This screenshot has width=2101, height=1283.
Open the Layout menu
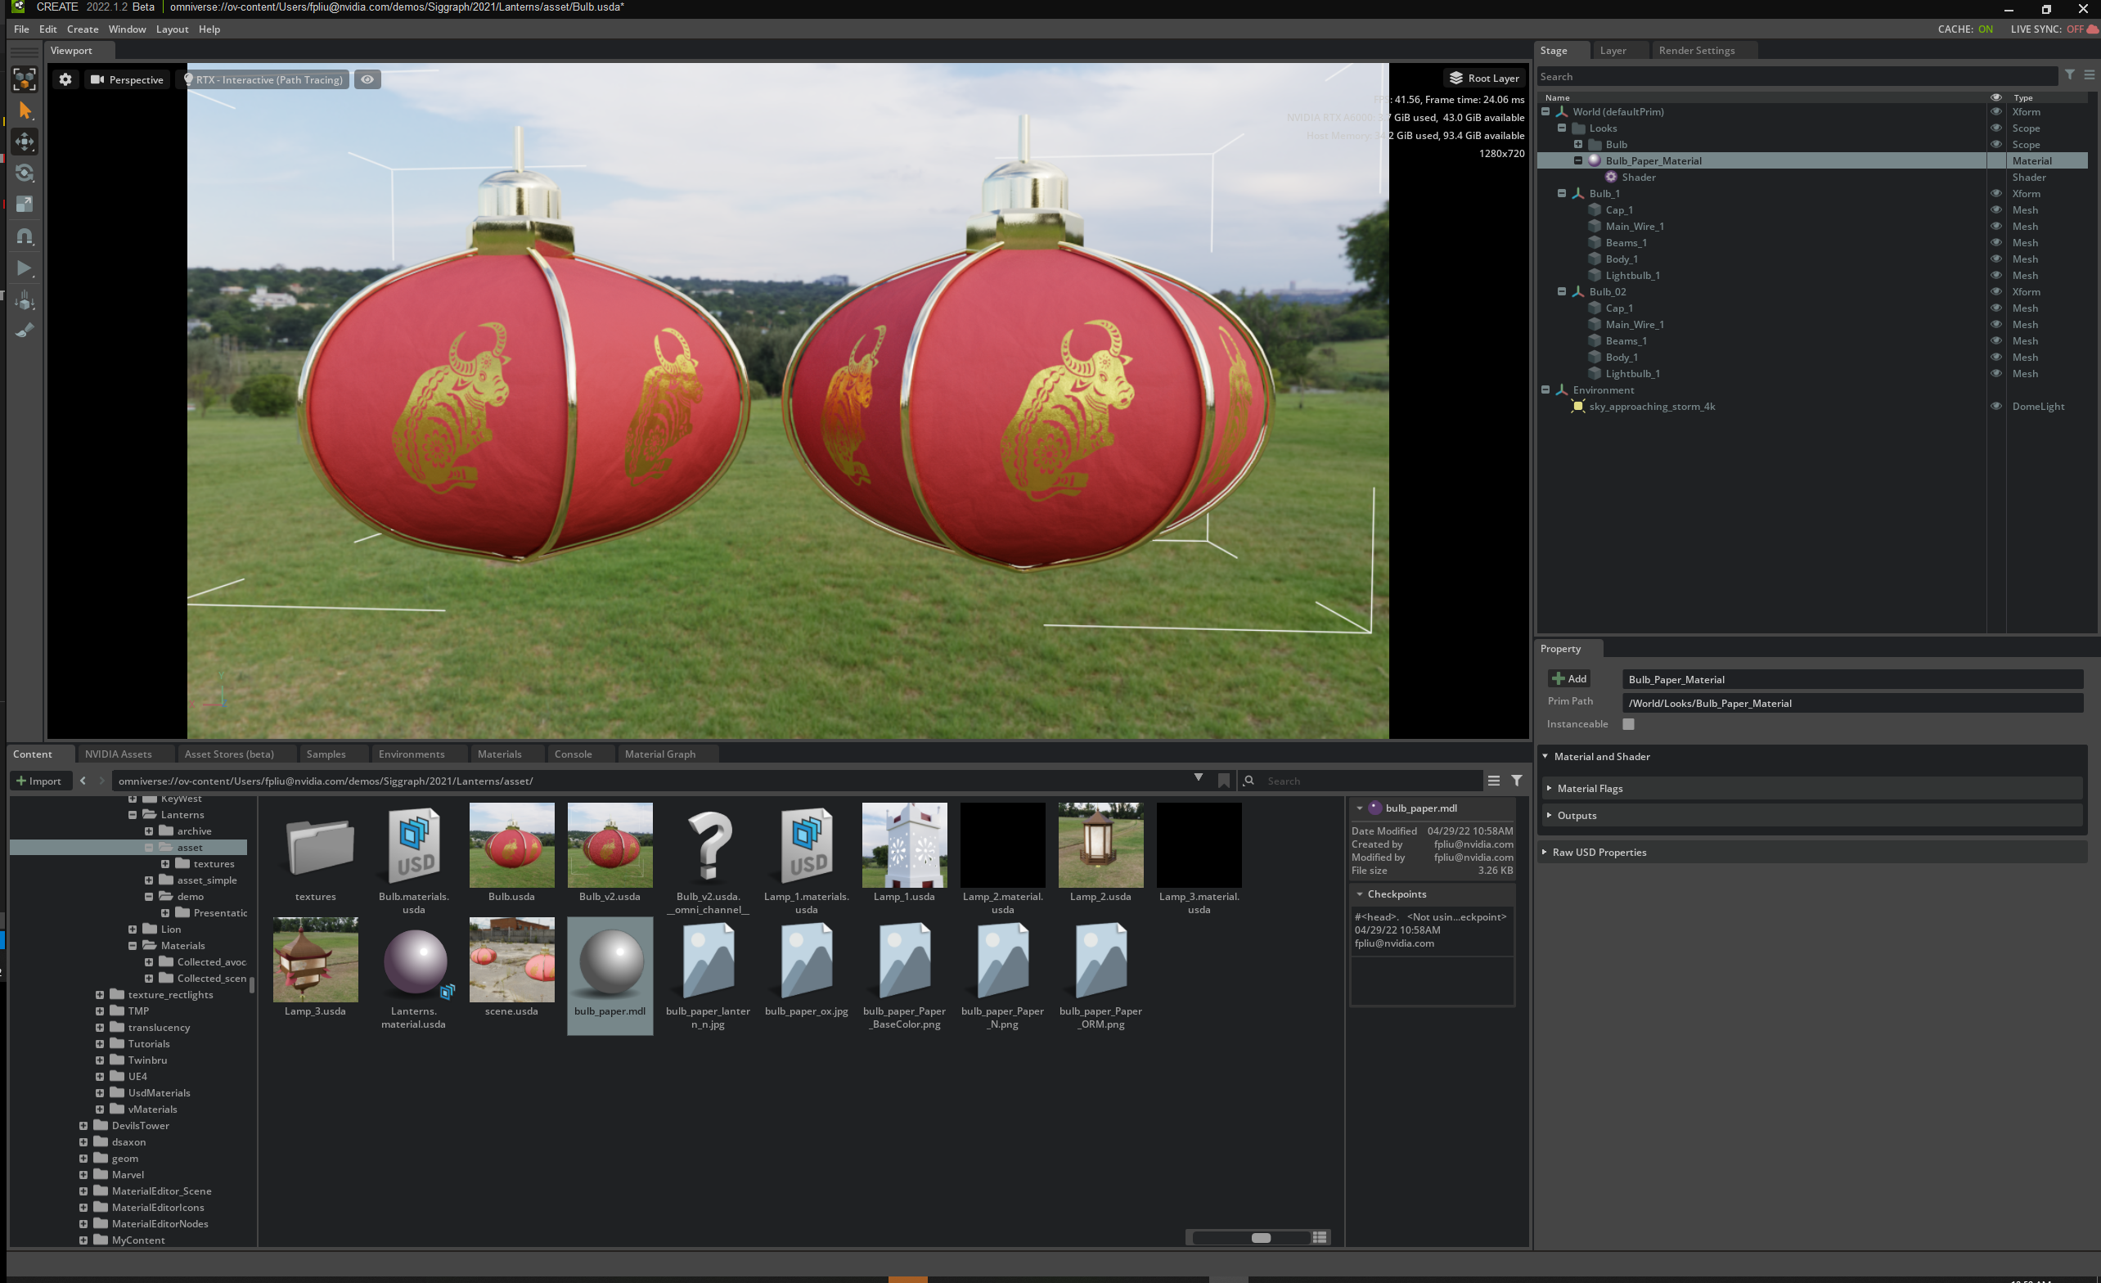click(x=173, y=29)
